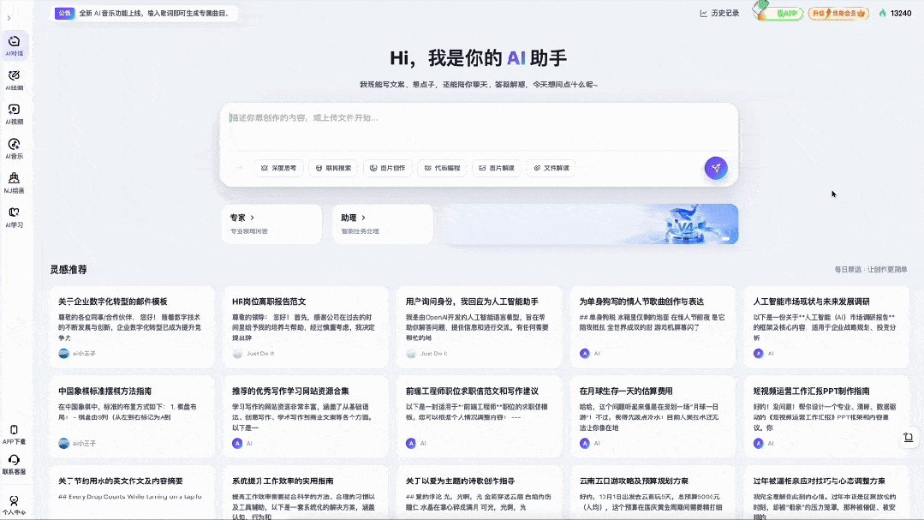Viewport: 924px width, 520px height.
Task: Open card 关于以爱为主题的诗歌创作指导
Action: point(479,493)
